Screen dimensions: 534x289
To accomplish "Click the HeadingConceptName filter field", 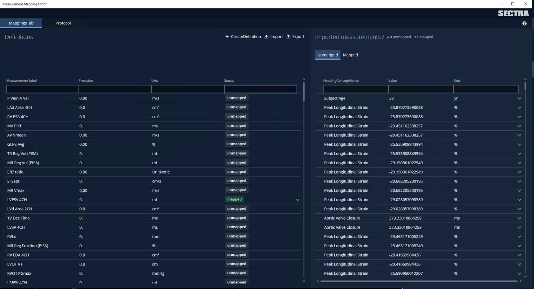I will click(355, 89).
